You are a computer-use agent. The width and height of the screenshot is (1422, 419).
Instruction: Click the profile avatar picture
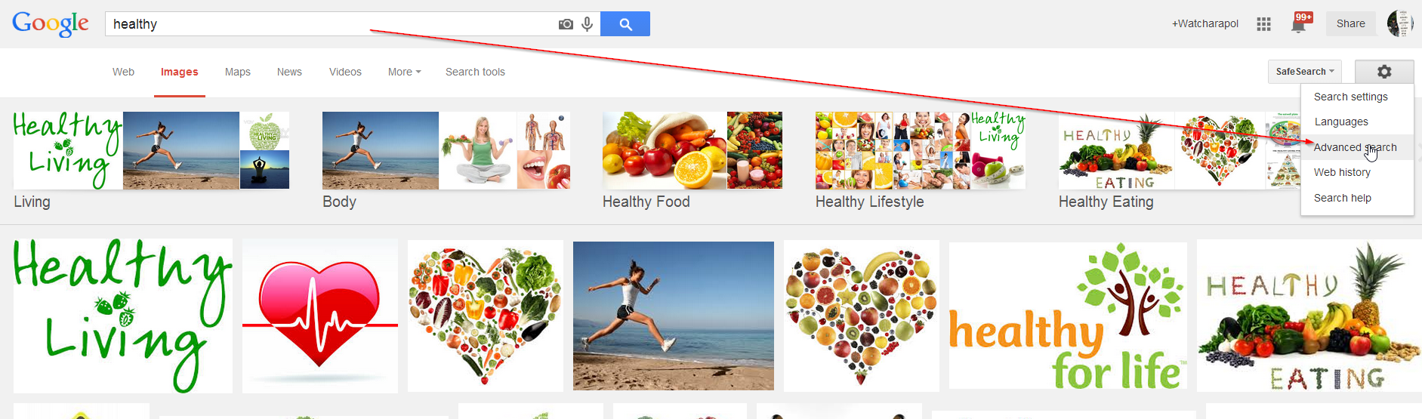pyautogui.click(x=1400, y=23)
